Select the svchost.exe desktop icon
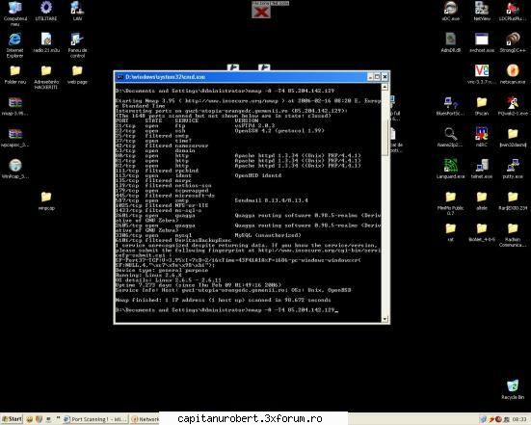This screenshot has width=531, height=425. (482, 42)
